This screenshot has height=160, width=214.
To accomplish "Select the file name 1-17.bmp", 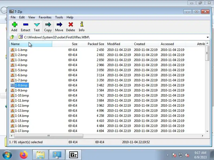I will pos(22,131).
